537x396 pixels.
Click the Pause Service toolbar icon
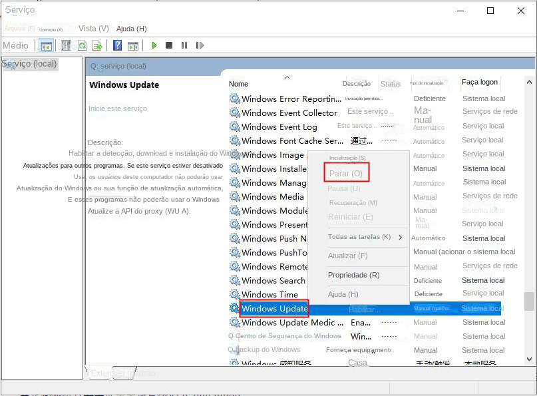(184, 45)
